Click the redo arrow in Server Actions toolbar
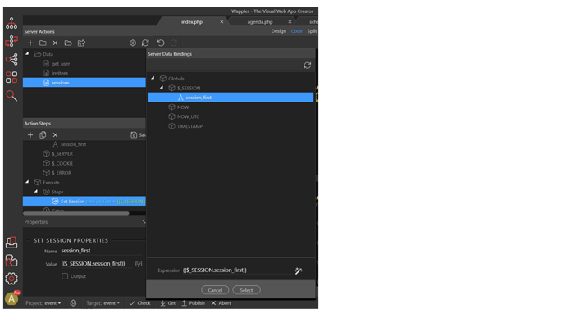The width and height of the screenshot is (566, 318). [174, 43]
